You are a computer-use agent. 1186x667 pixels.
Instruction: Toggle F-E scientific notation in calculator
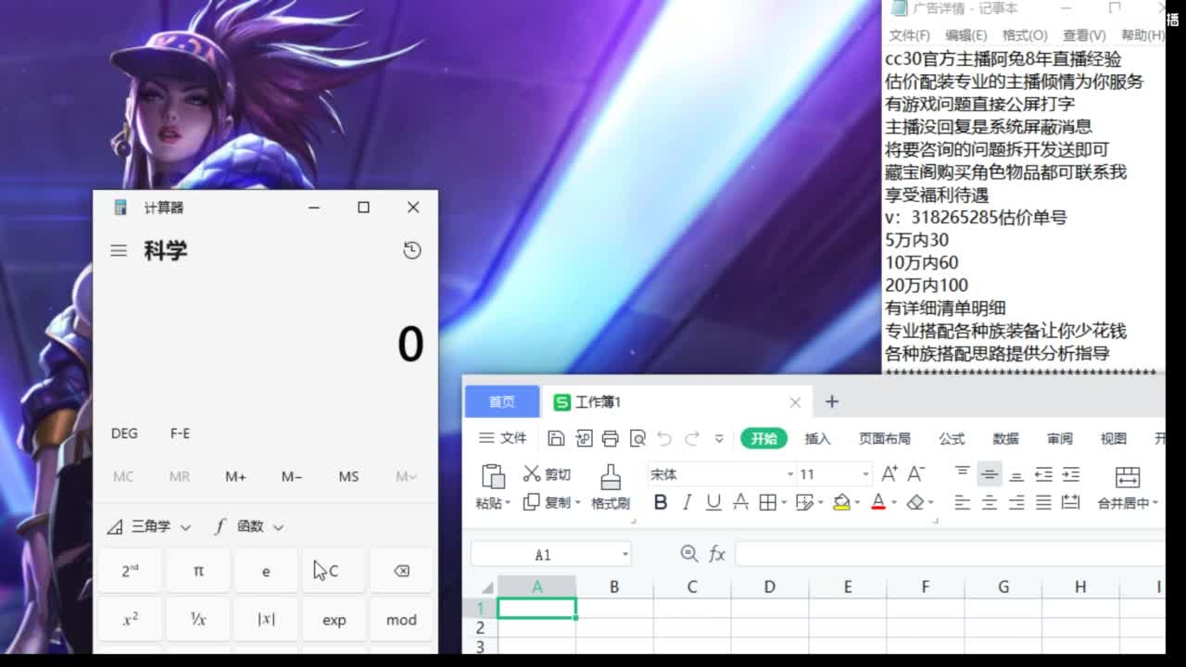[180, 434]
